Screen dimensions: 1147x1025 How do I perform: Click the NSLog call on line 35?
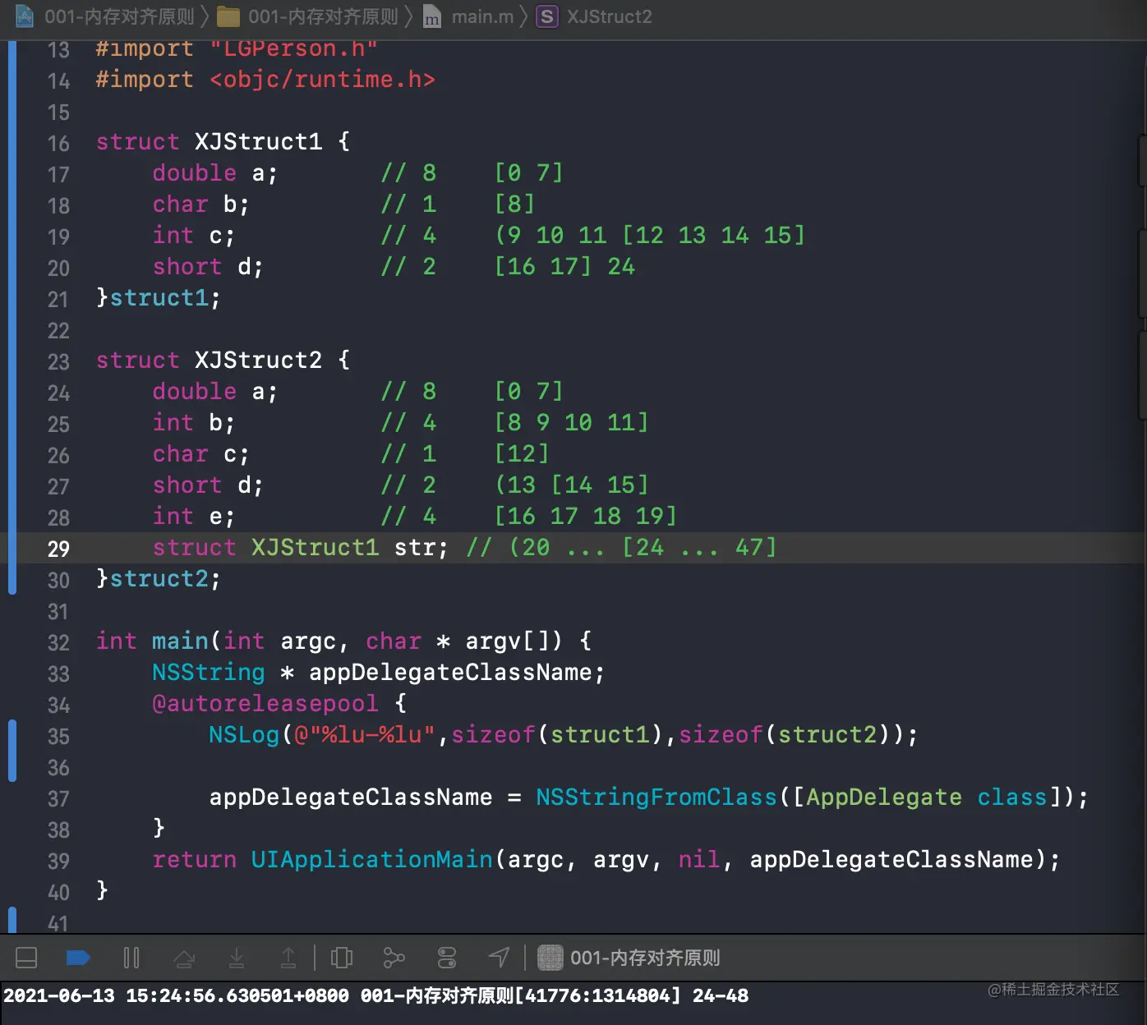pos(244,735)
